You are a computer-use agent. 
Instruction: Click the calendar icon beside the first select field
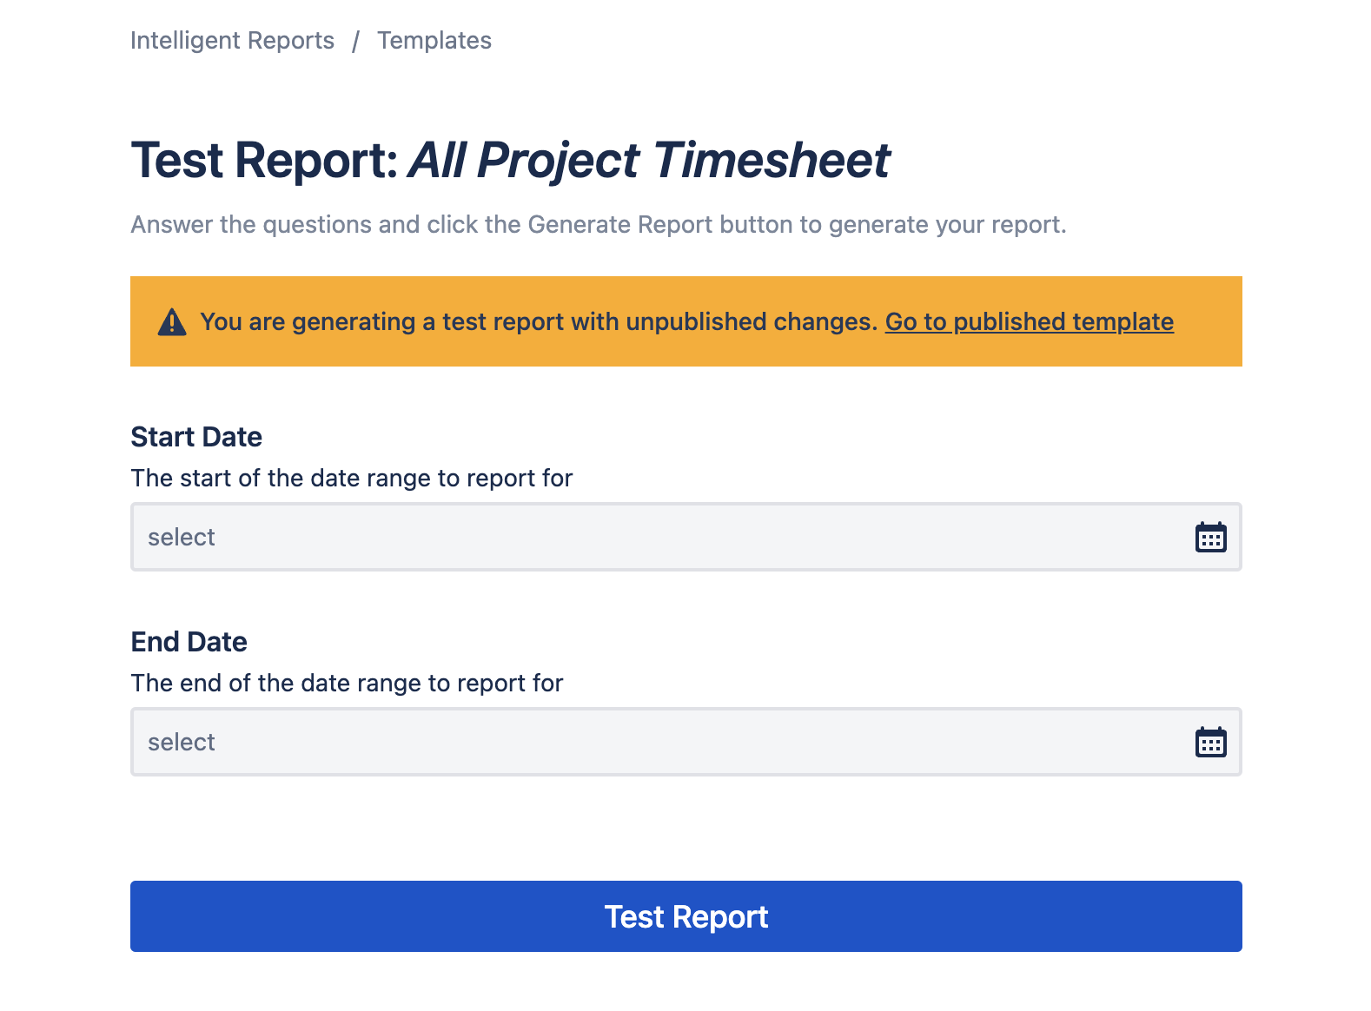tap(1212, 537)
